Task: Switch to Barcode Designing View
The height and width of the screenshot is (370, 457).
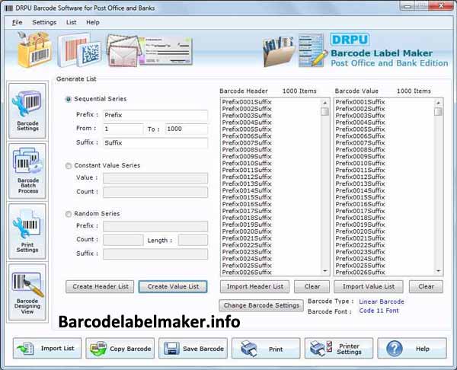Action: pyautogui.click(x=27, y=292)
